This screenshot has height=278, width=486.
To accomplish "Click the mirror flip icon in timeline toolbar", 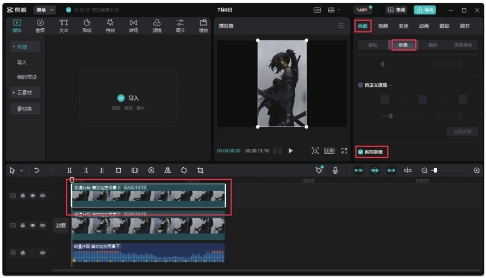I will point(167,170).
